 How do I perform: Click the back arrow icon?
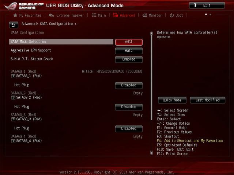[x=14, y=25]
